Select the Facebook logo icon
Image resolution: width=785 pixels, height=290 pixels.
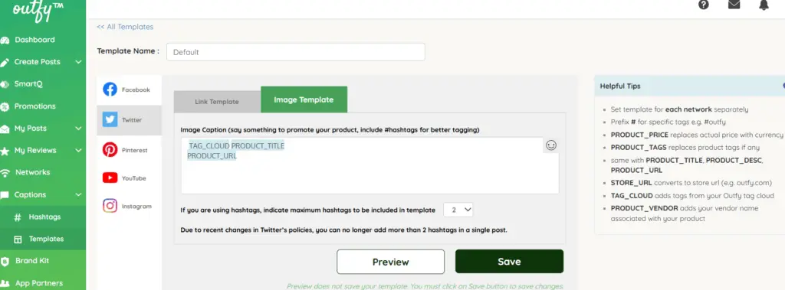coord(110,90)
